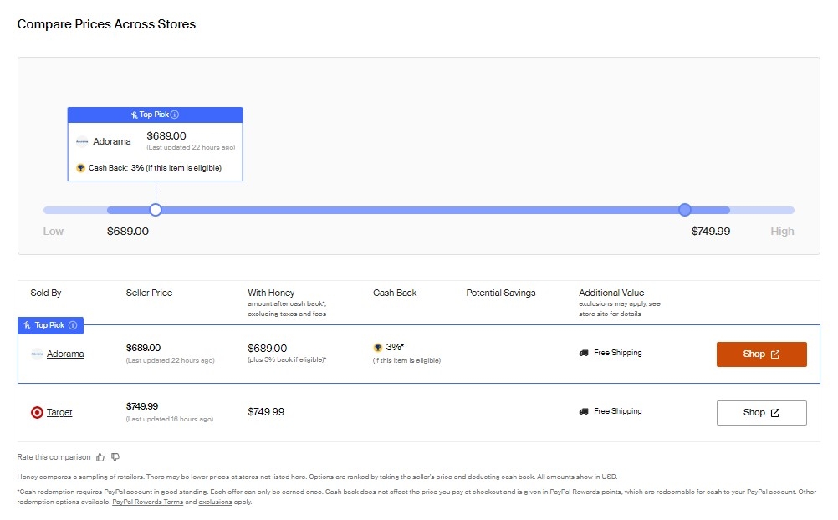Image resolution: width=838 pixels, height=520 pixels.
Task: Select the $689.00 marker on price slider
Action: click(x=156, y=210)
